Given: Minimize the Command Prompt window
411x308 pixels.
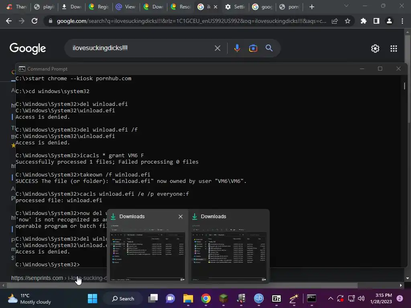Looking at the screenshot, I should pos(362,69).
